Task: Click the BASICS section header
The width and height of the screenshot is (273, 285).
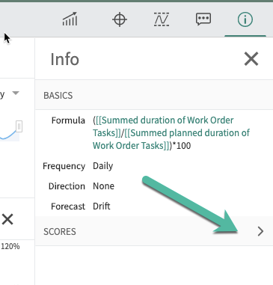Action: pyautogui.click(x=154, y=95)
